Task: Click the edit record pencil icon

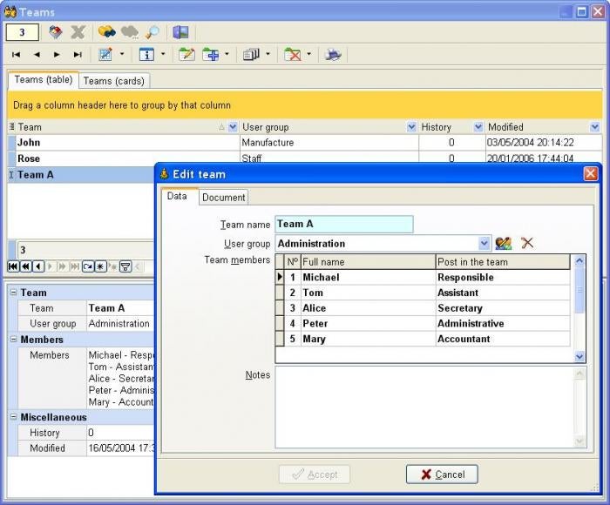Action: point(186,54)
